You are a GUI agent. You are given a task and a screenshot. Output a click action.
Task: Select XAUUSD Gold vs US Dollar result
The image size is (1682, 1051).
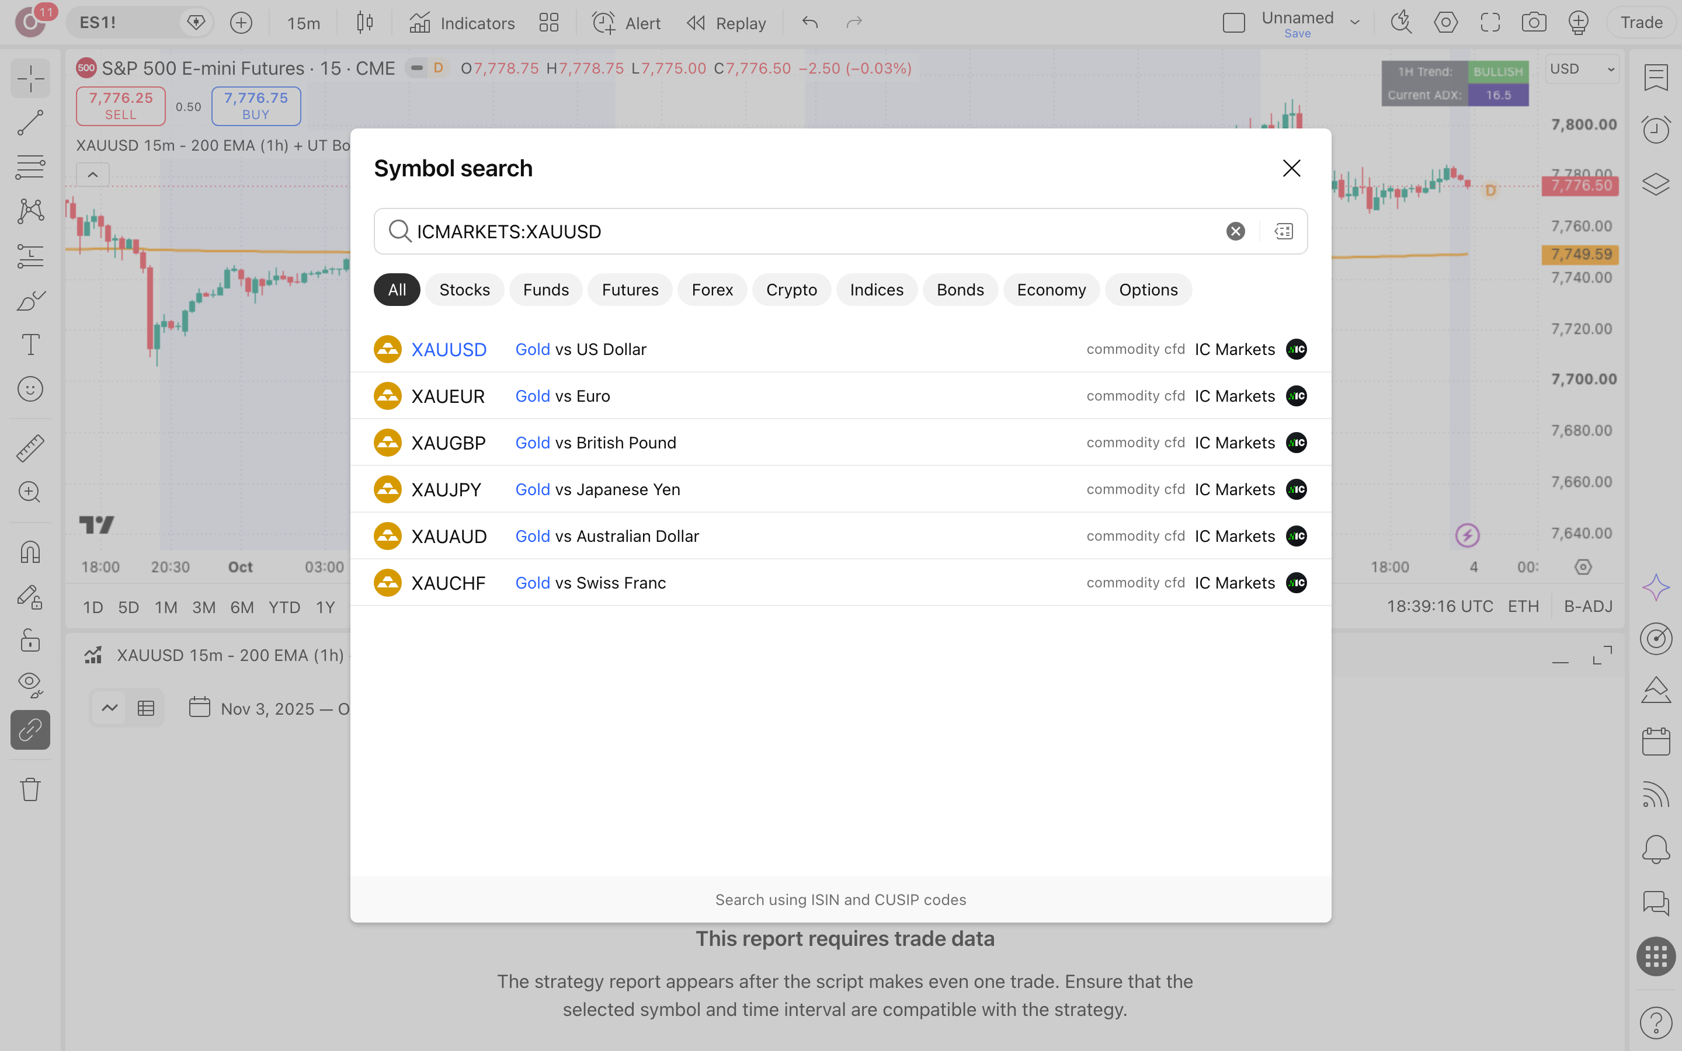pos(840,349)
